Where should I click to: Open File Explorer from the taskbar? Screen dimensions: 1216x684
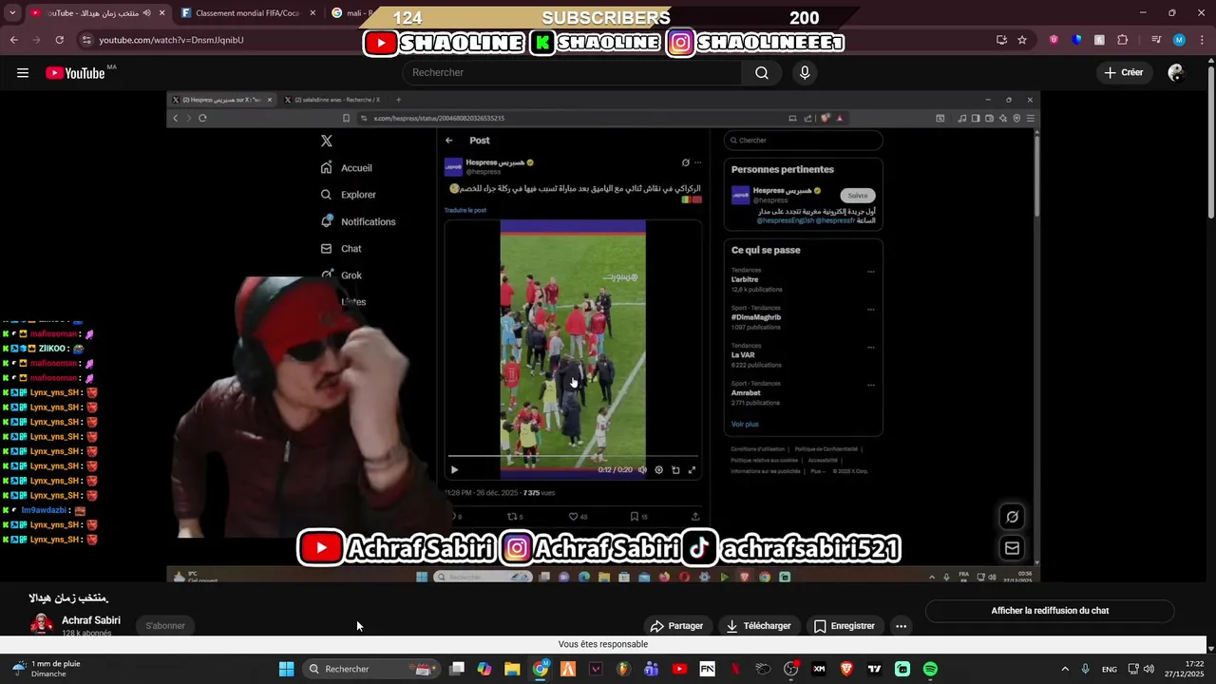pos(512,669)
